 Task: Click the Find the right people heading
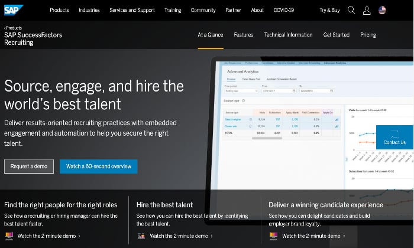(x=61, y=205)
